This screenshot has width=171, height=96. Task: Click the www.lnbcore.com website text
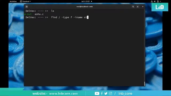coord(63,94)
